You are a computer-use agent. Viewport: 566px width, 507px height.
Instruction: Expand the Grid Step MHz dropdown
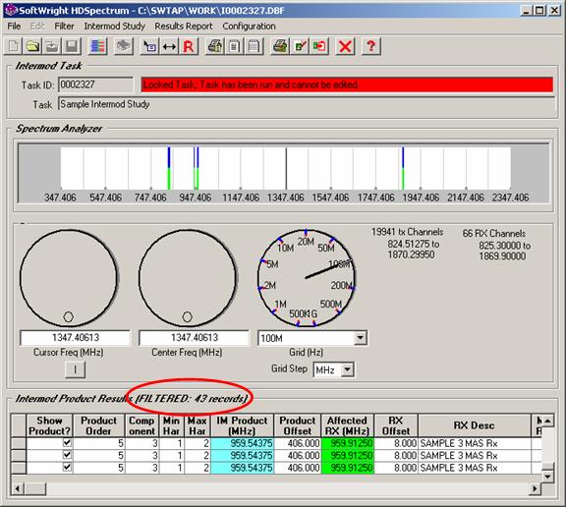click(347, 369)
